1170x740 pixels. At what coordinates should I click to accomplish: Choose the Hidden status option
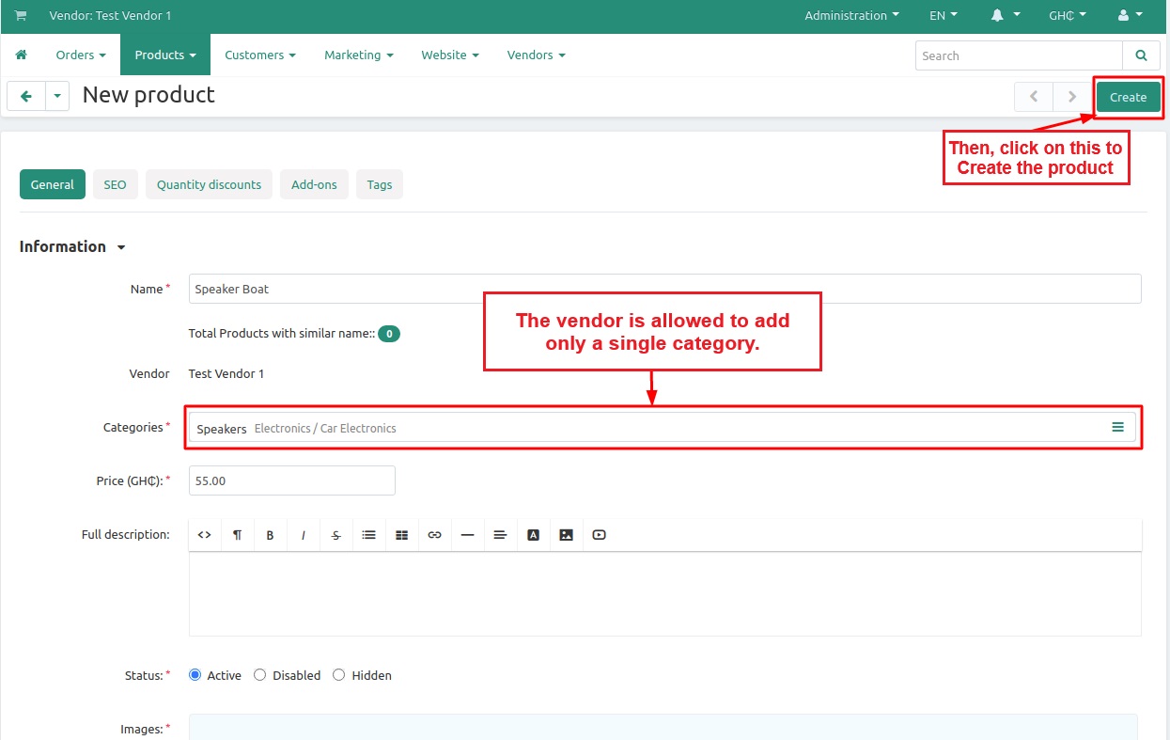(x=339, y=675)
